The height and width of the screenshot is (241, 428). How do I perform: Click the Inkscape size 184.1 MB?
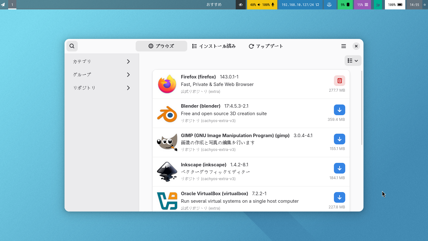click(337, 178)
